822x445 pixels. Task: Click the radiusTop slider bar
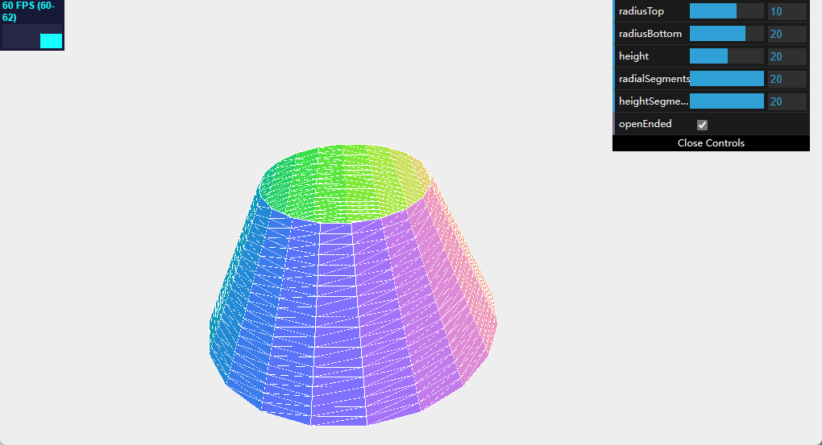pos(726,11)
